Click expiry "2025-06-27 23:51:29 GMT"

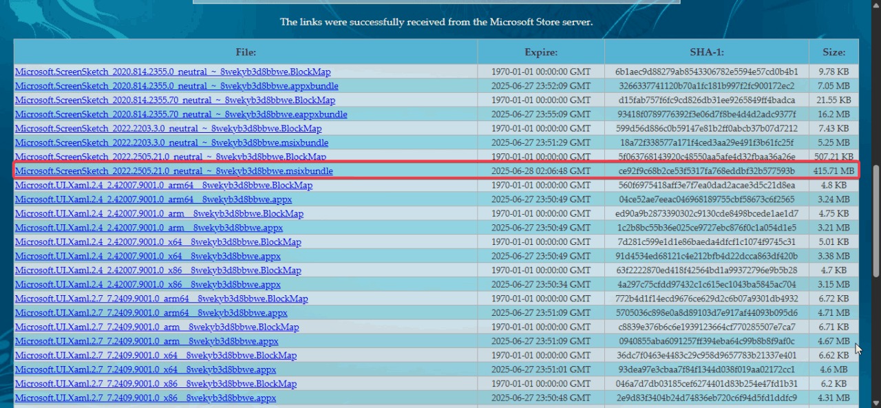pyautogui.click(x=541, y=142)
